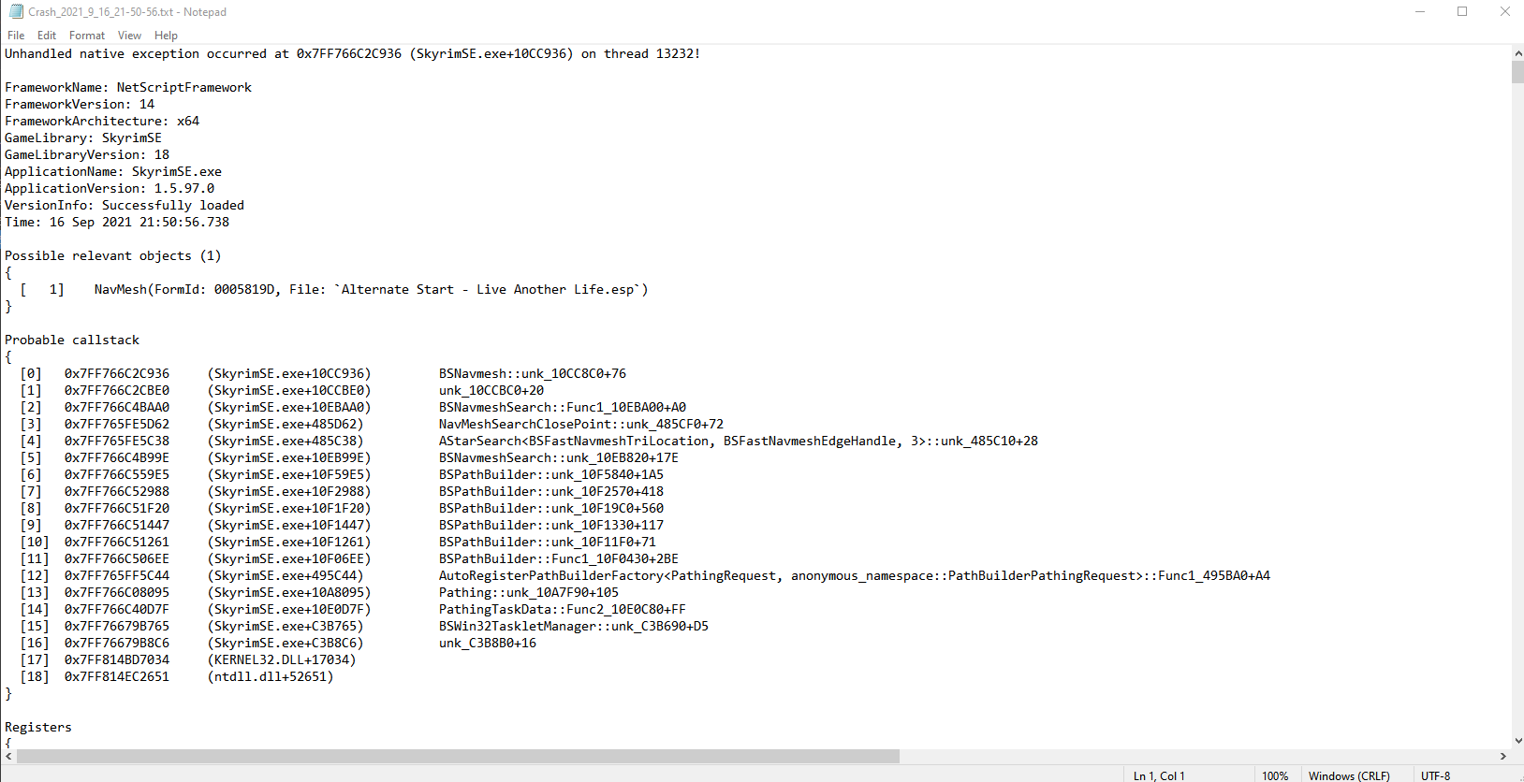This screenshot has height=782, width=1524.
Task: Click 'FrameworkName: NetScriptFramework' line
Action: click(x=128, y=87)
